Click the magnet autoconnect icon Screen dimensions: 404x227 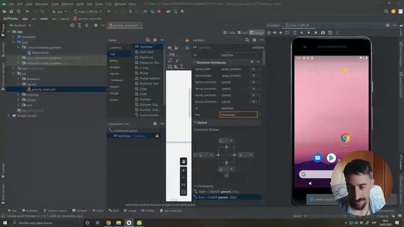176,48
